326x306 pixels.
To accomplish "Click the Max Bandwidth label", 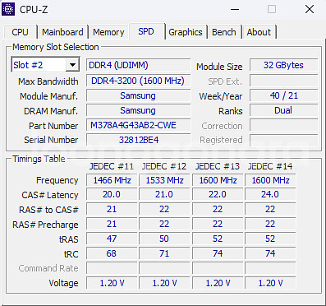I will [x=48, y=81].
